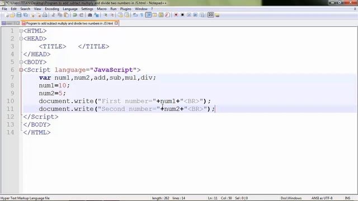Click the Save All toolbar icon
Image resolution: width=358 pixels, height=201 pixels.
click(x=25, y=15)
